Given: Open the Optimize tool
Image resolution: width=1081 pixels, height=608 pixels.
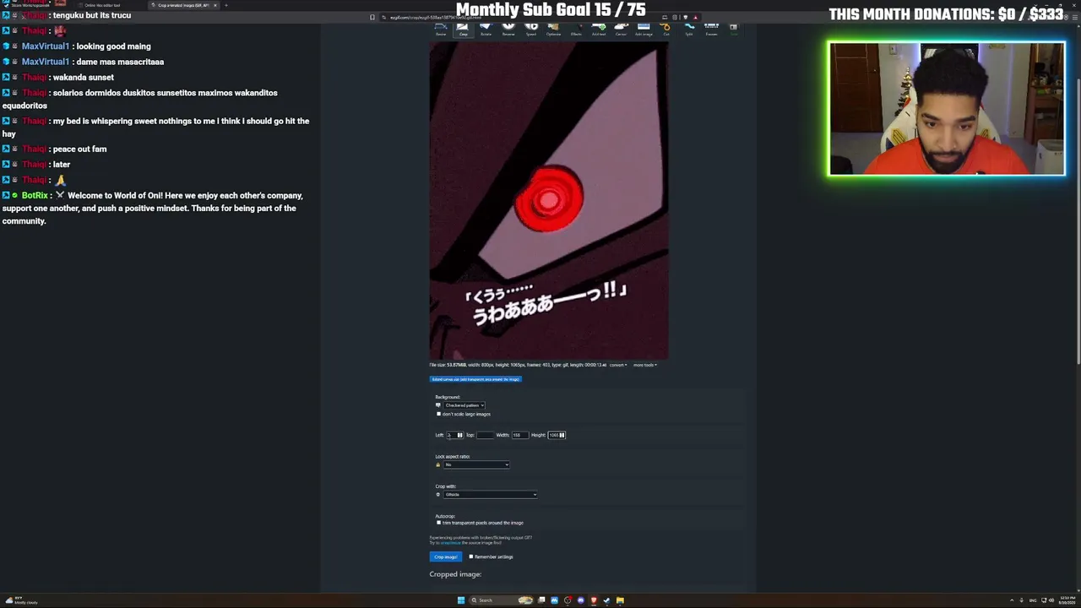Looking at the screenshot, I should tap(553, 30).
